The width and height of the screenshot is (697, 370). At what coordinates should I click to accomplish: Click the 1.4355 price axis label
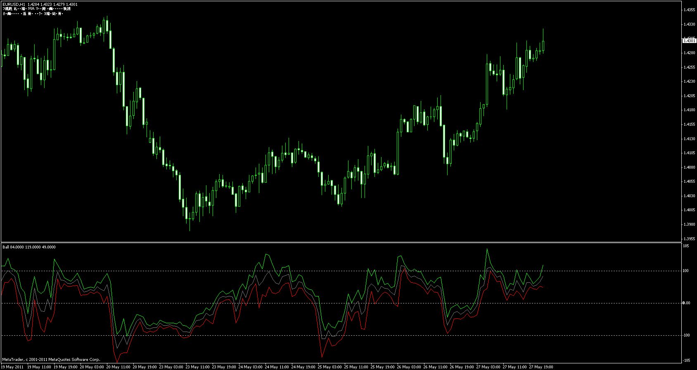coord(689,10)
